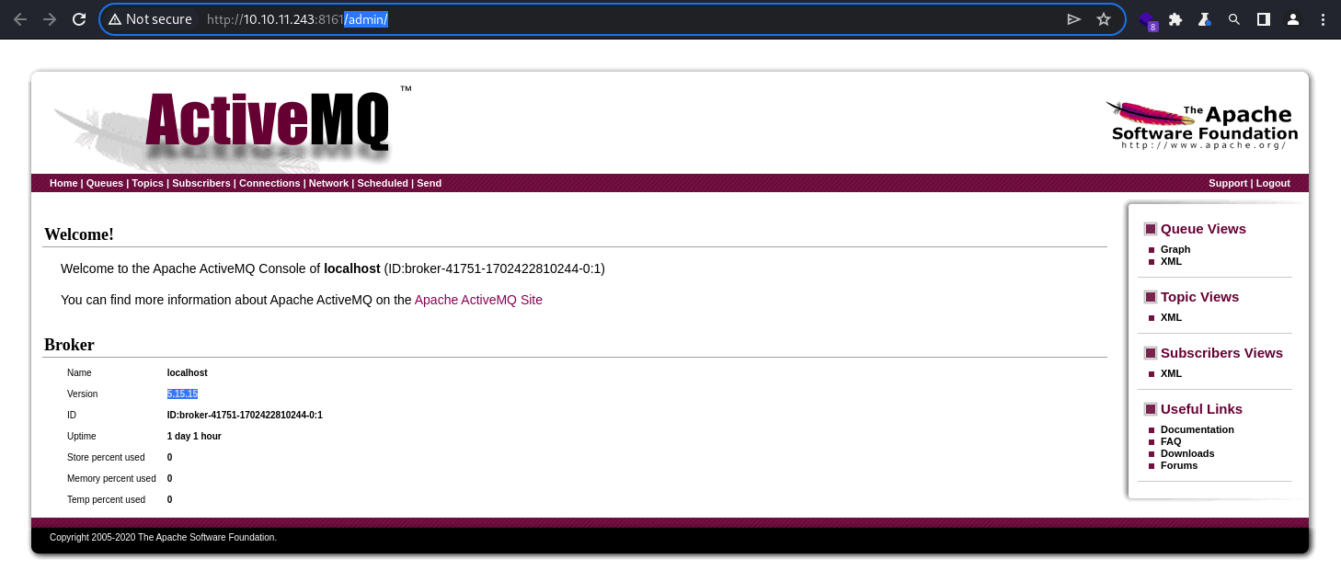Click the flask labs icon
Viewport: 1341px width, 582px height.
(x=1204, y=19)
